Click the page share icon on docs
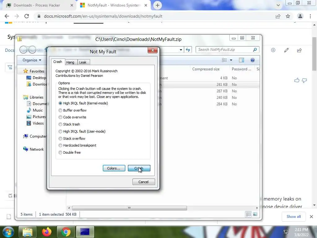Image resolution: width=317 pixels, height=238 pixels. click(x=299, y=50)
